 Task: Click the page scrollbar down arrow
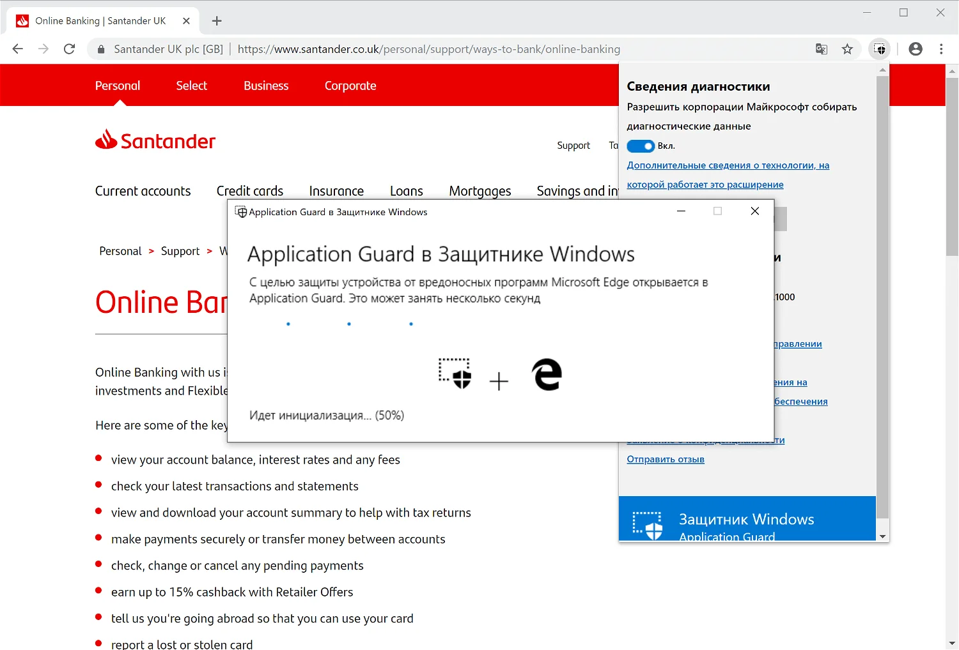(x=952, y=644)
